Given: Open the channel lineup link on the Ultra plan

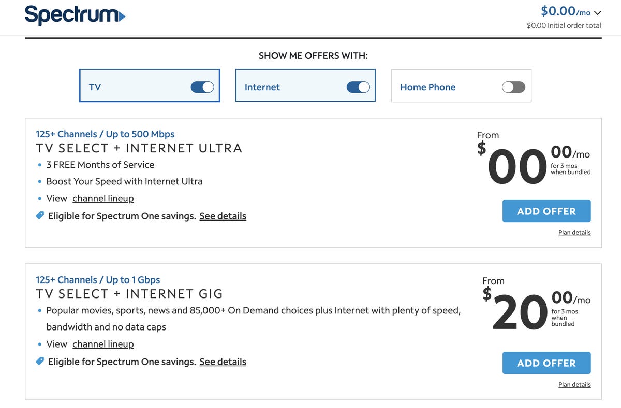Looking at the screenshot, I should 103,198.
